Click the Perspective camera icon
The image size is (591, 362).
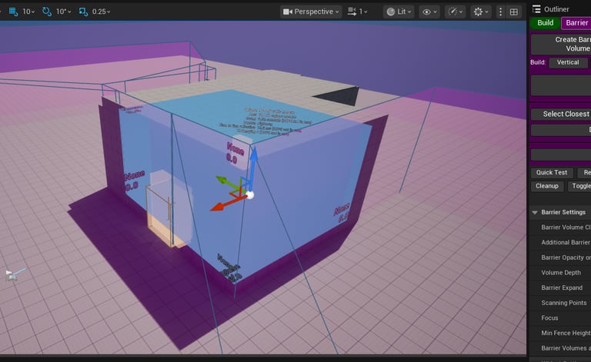click(x=288, y=12)
